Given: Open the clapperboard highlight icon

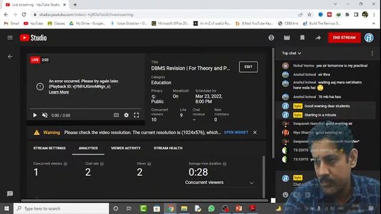Looking at the screenshot, I should (287, 37).
